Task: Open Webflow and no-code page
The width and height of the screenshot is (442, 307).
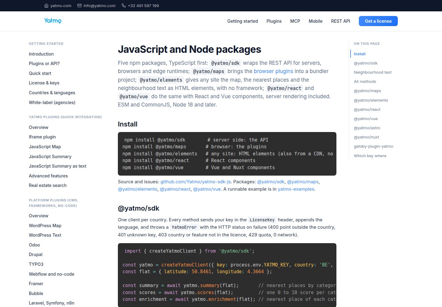Action: coord(52,274)
